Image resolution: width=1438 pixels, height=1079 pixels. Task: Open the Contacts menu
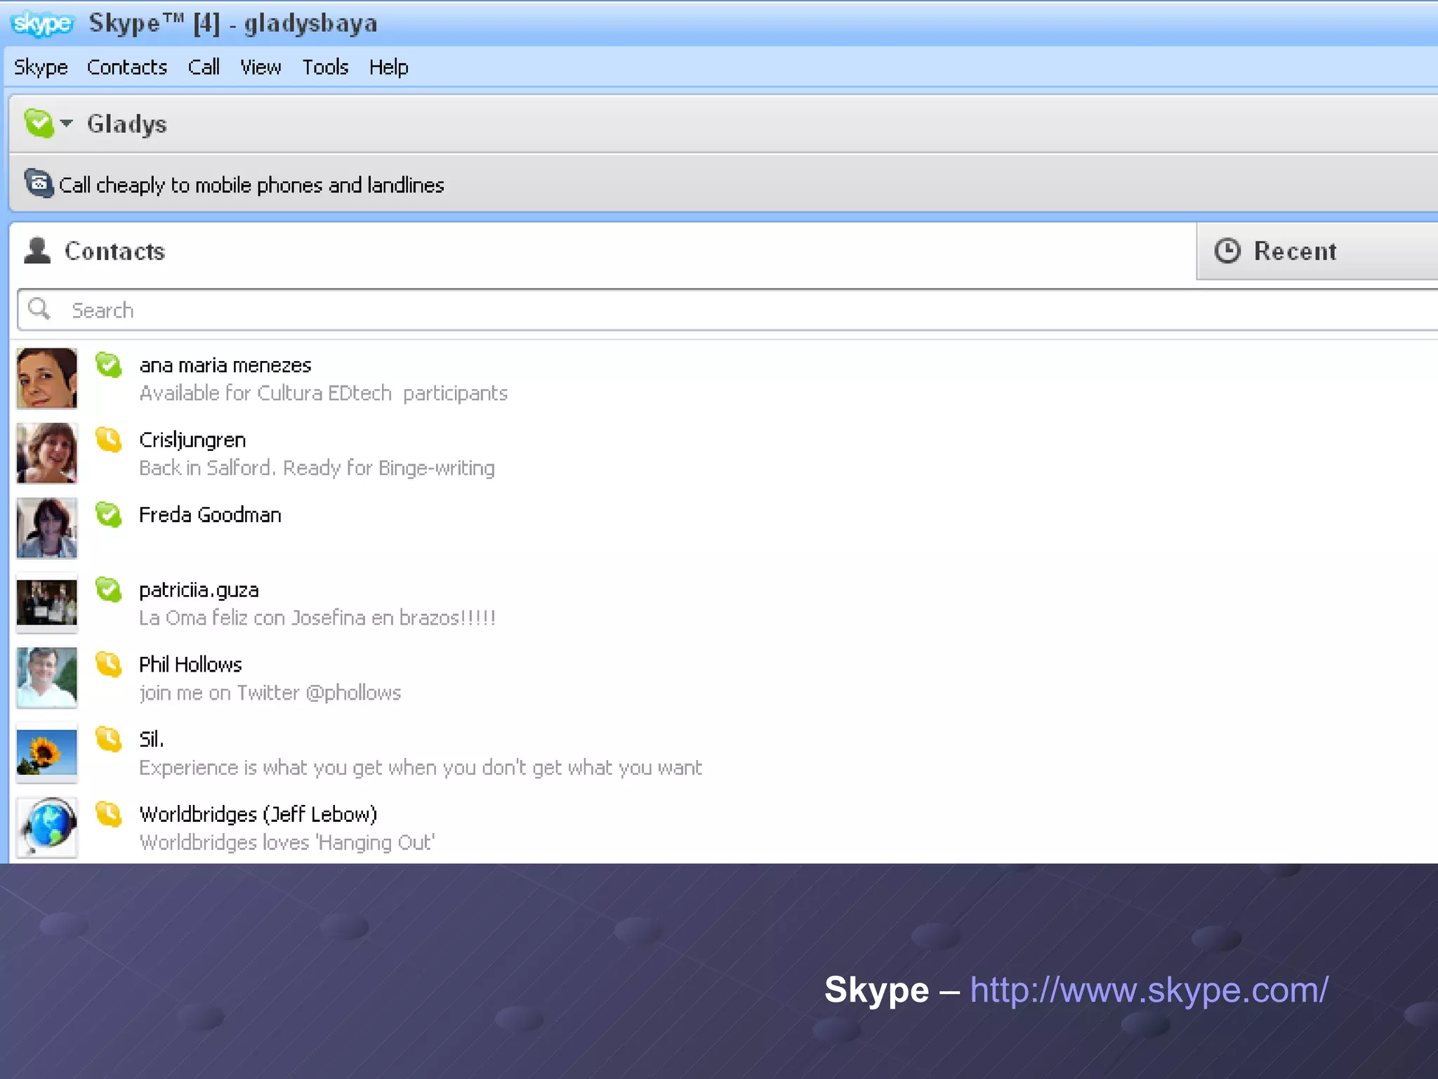pos(127,67)
